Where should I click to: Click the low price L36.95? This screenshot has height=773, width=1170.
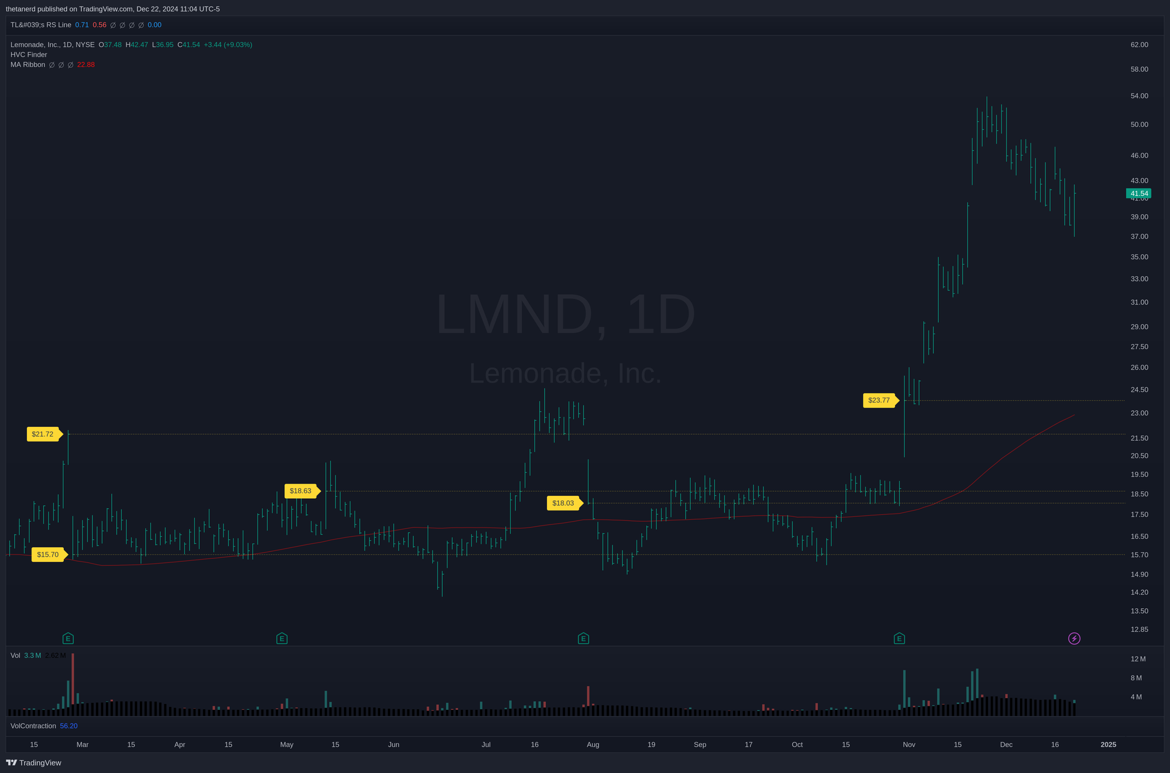pos(163,45)
